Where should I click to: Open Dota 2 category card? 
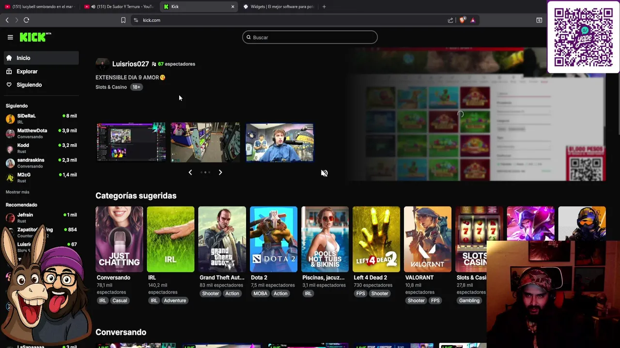(x=273, y=239)
